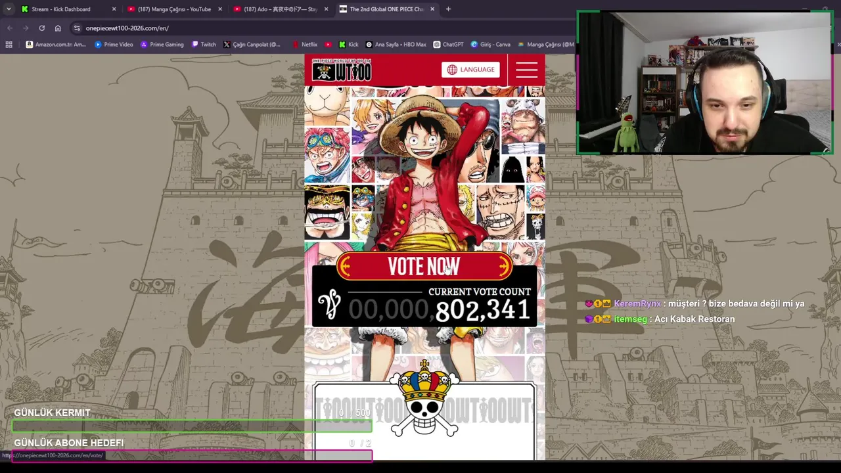Select the 2nd Global ONE PIECE tab
This screenshot has width=841, height=473.
point(386,9)
